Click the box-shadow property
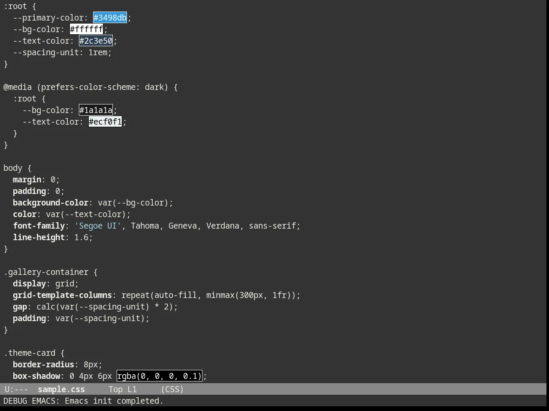This screenshot has height=411, width=549. click(36, 376)
